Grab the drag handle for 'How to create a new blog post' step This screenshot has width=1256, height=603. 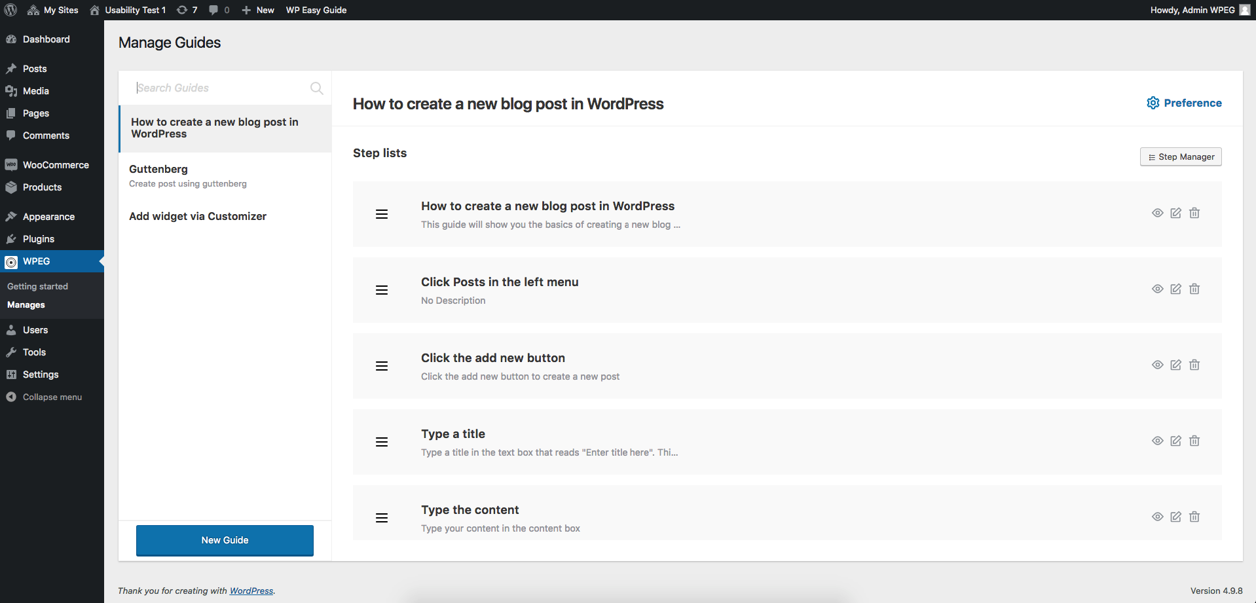click(x=382, y=214)
